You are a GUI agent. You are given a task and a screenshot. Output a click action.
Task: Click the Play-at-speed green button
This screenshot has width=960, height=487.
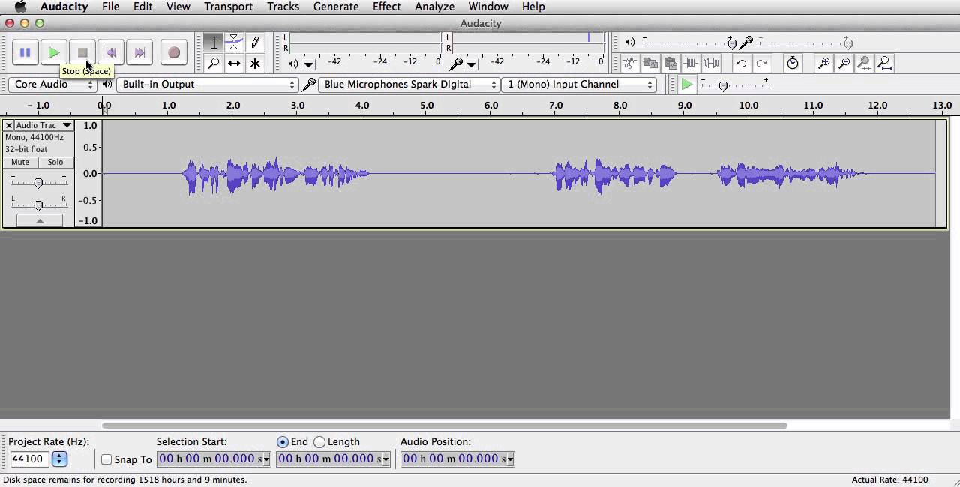pyautogui.click(x=686, y=85)
